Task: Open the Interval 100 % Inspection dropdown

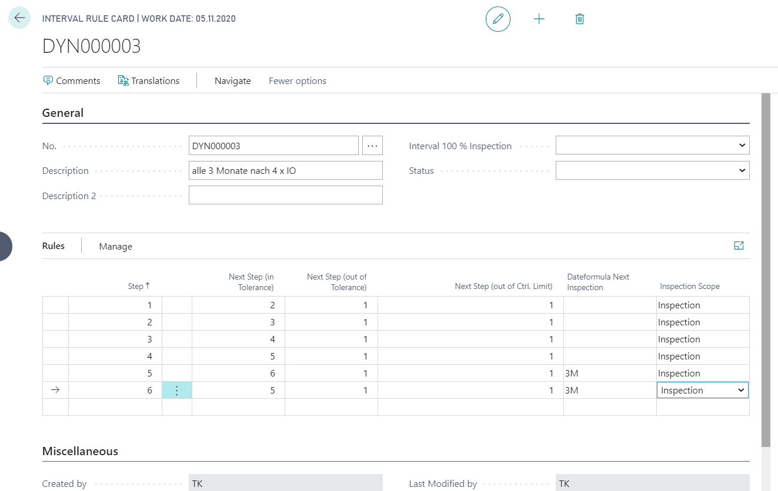Action: 652,146
